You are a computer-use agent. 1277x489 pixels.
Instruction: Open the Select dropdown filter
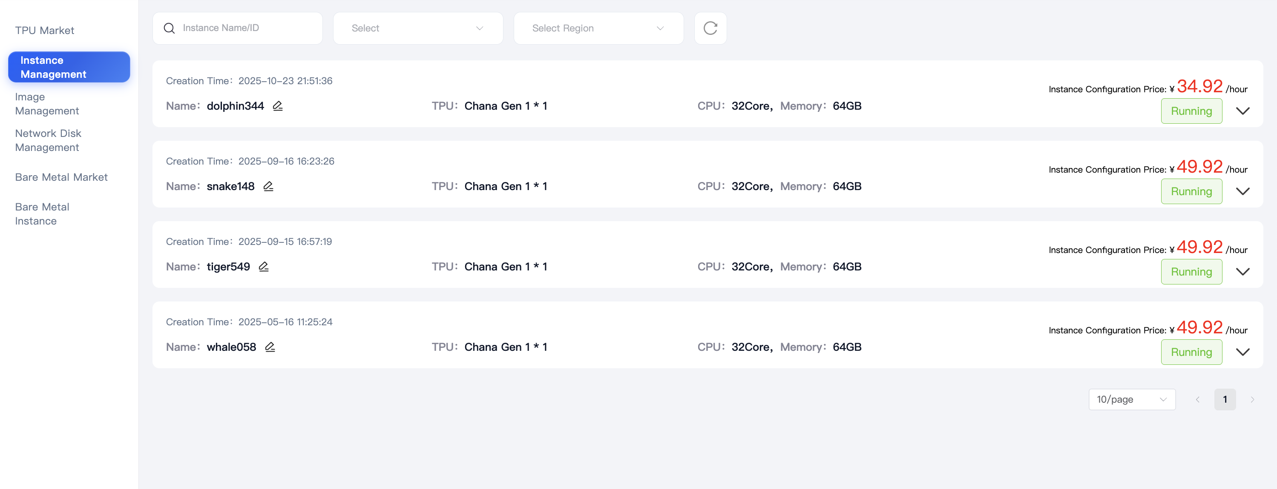click(x=417, y=28)
